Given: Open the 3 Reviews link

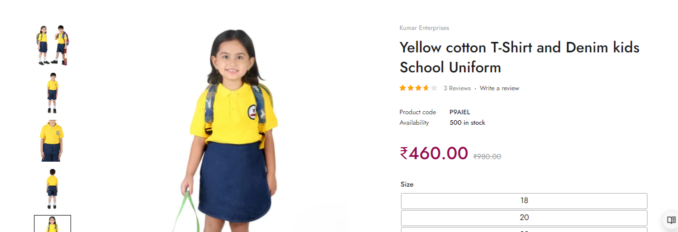Looking at the screenshot, I should (x=457, y=88).
